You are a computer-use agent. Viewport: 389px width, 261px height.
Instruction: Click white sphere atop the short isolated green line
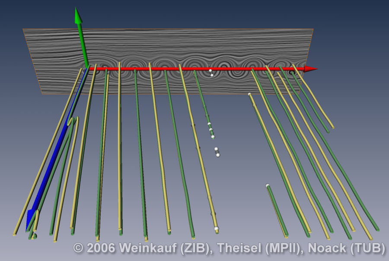[268, 186]
